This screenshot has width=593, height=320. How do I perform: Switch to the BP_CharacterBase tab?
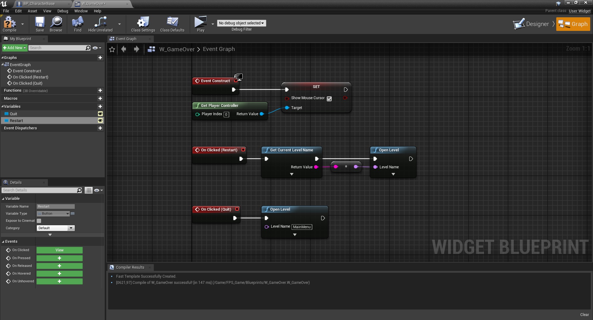39,4
